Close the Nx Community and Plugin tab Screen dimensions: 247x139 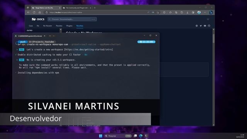click(x=90, y=8)
